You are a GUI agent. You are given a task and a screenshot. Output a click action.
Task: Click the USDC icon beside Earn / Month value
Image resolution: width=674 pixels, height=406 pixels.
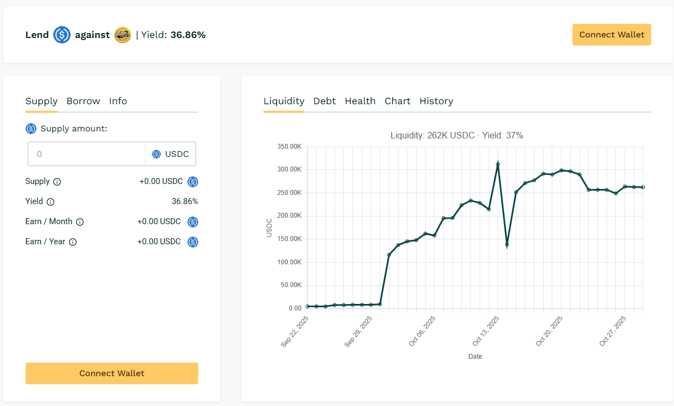[193, 221]
